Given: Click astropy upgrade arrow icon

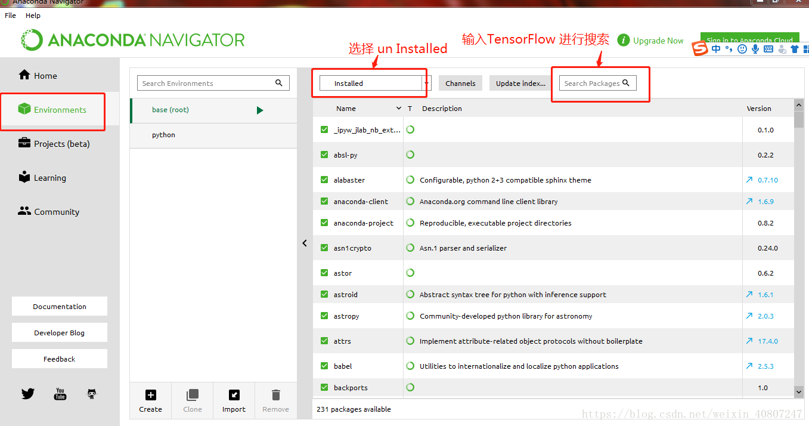Looking at the screenshot, I should tap(749, 316).
